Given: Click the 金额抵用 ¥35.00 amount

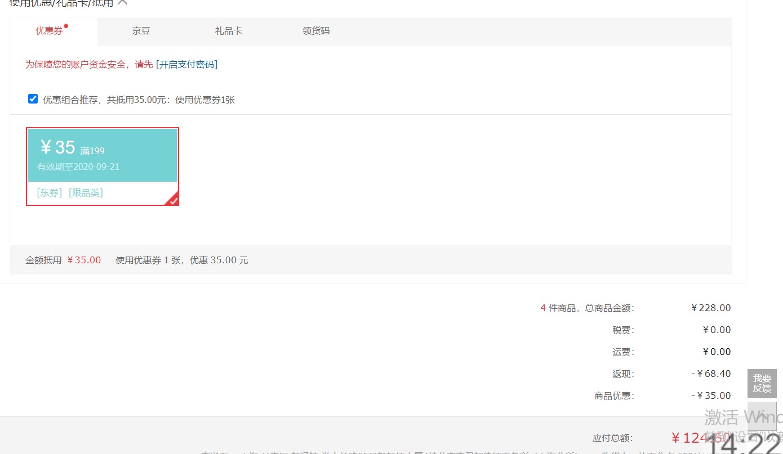Looking at the screenshot, I should 84,260.
